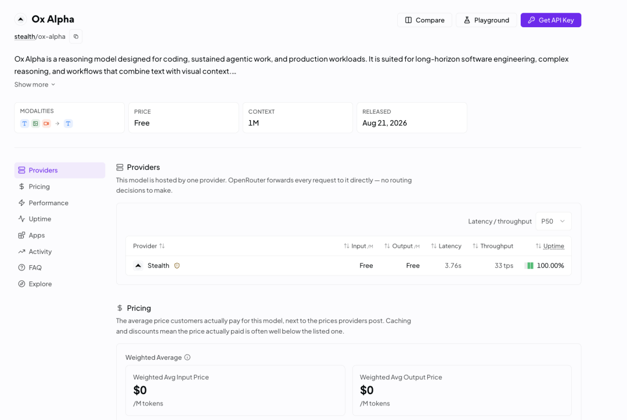Sort providers by Uptime
Screen dimensions: 627x420
pos(550,246)
